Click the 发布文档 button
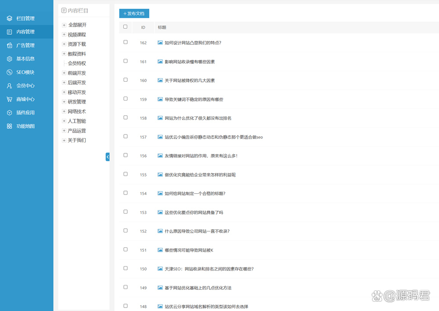 134,14
